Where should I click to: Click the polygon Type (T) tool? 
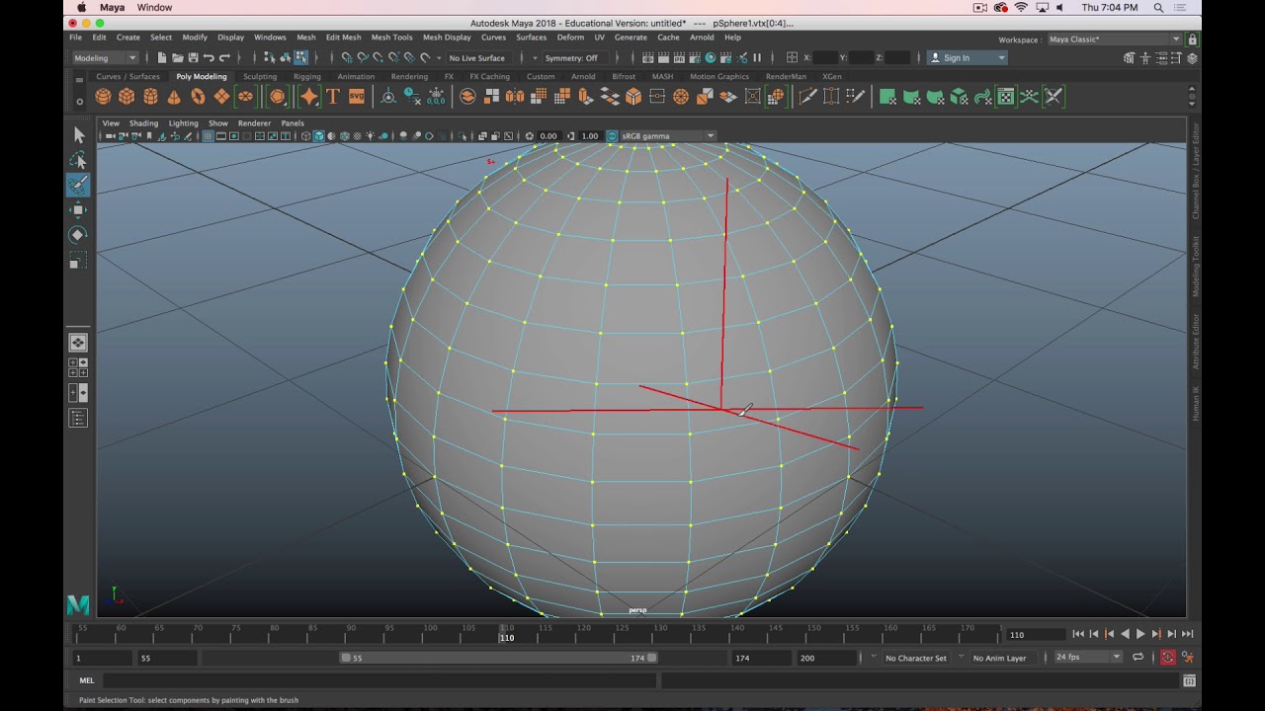click(333, 96)
